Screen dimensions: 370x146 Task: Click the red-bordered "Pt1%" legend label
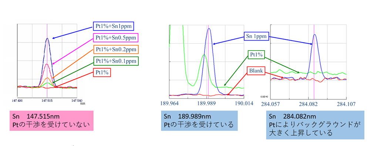coord(102,73)
